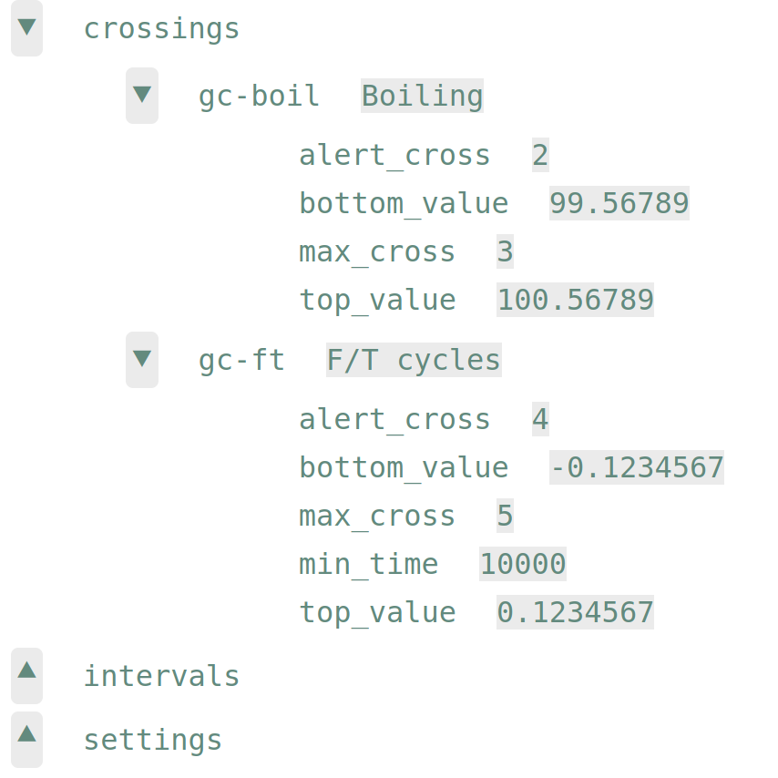
Task: Collapse the gc-boil node arrow
Action: point(142,96)
